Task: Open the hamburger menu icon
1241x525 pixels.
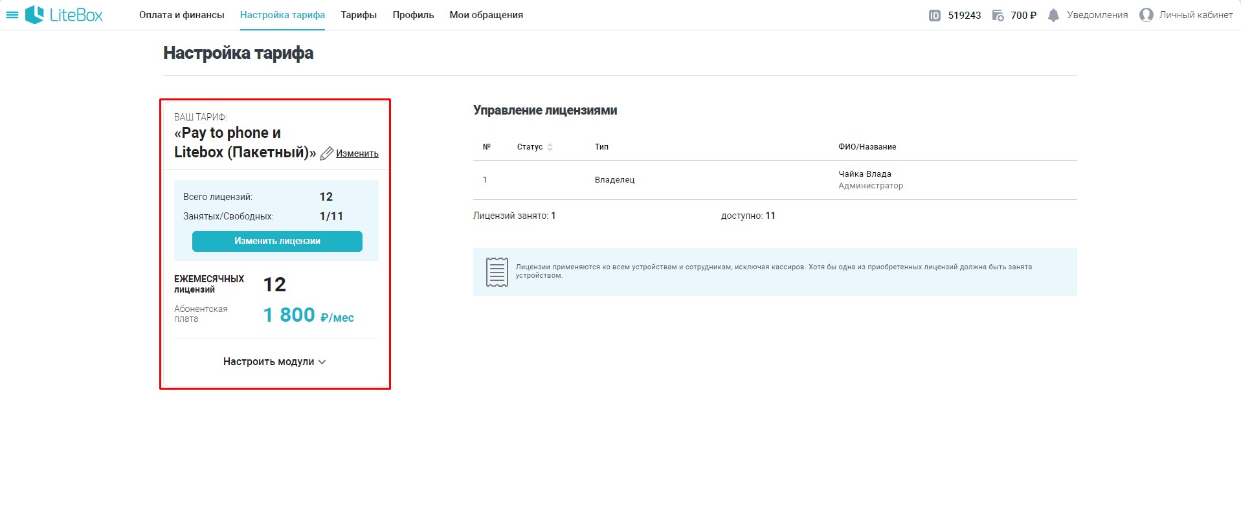Action: (x=12, y=15)
